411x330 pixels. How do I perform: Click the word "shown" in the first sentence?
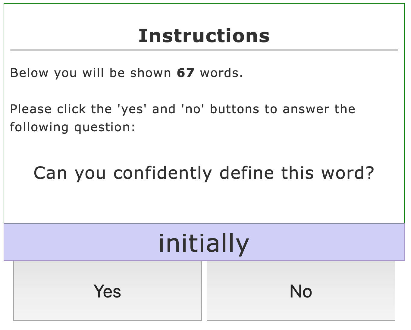[150, 73]
